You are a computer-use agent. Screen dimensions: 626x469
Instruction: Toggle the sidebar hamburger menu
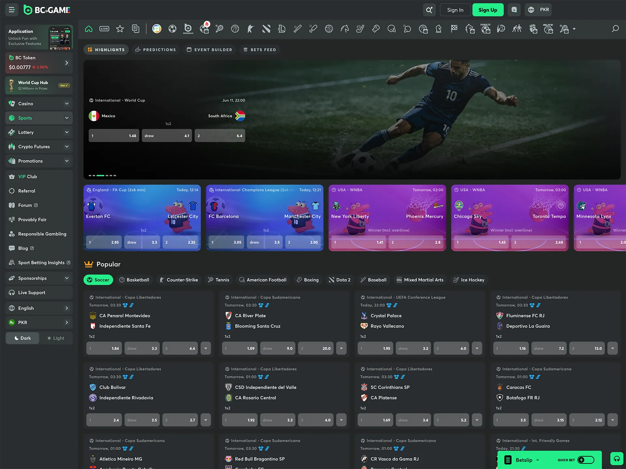coord(12,10)
